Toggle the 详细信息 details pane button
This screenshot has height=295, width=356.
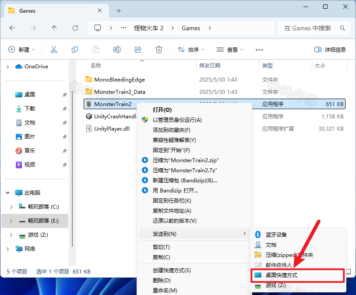(330, 50)
